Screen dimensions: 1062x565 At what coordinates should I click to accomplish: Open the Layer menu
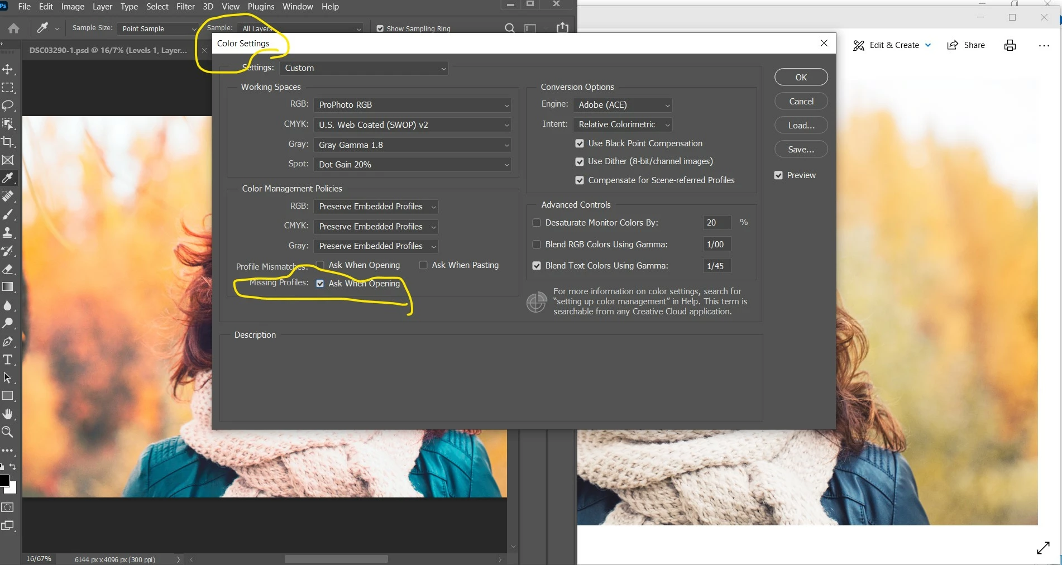[102, 7]
